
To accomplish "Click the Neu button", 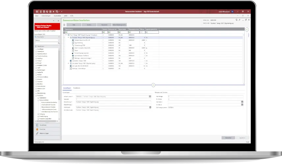I will tap(74, 25).
